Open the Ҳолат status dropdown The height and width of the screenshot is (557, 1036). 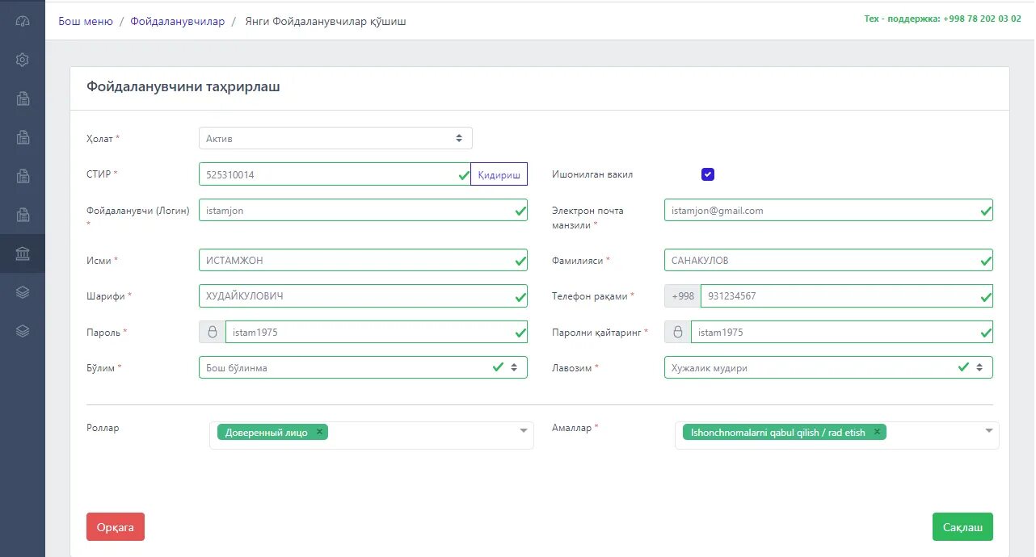coord(335,139)
